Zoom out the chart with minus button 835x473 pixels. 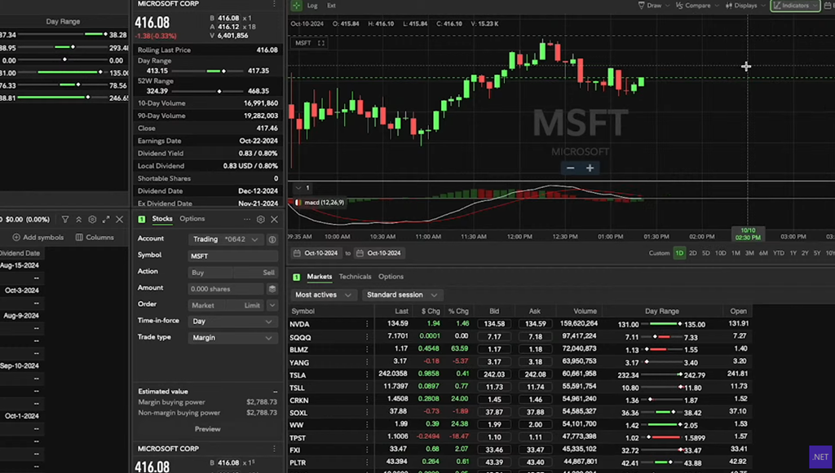click(570, 169)
